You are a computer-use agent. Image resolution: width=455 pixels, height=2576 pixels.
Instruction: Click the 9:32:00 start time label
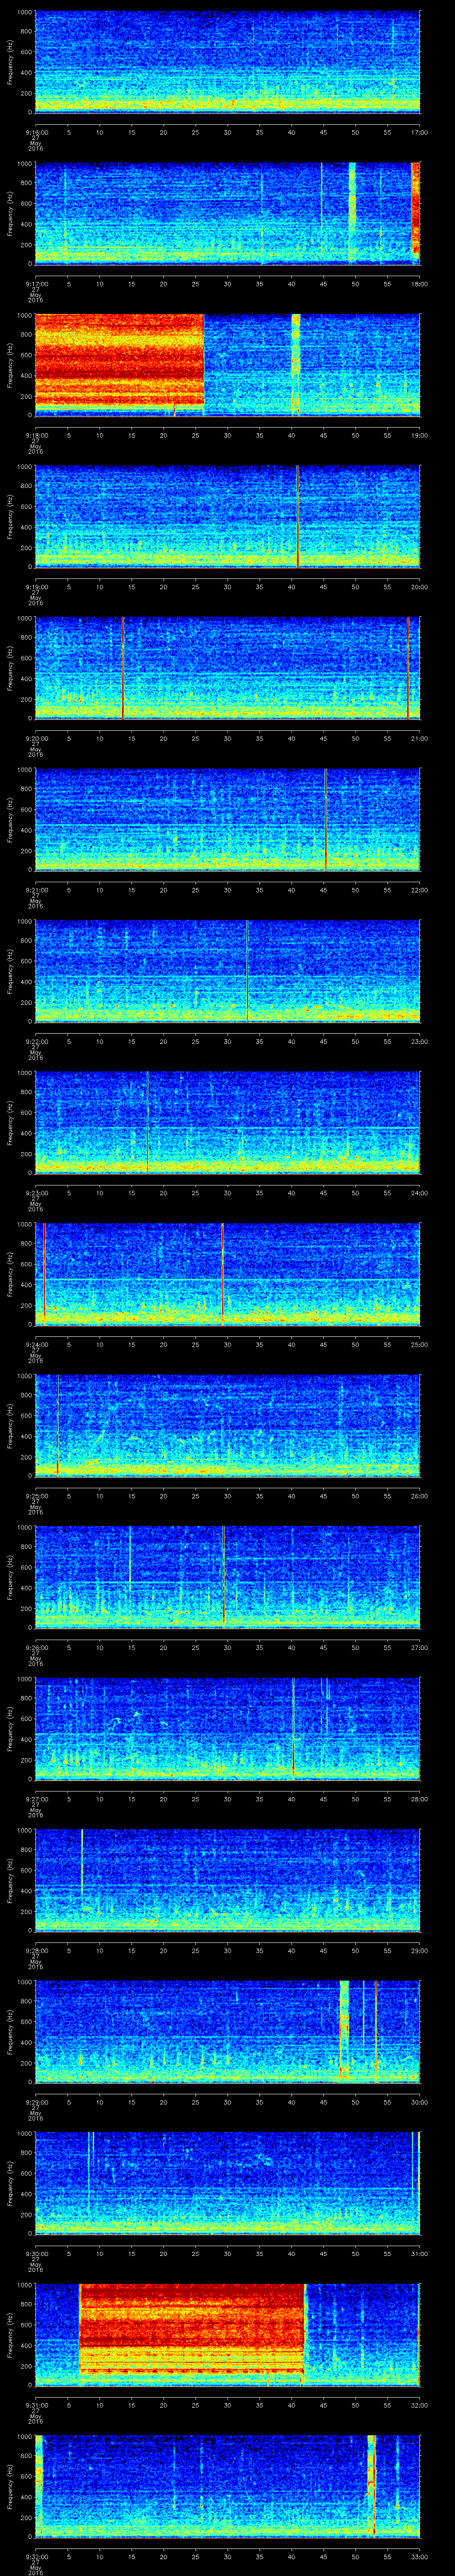[36, 2556]
